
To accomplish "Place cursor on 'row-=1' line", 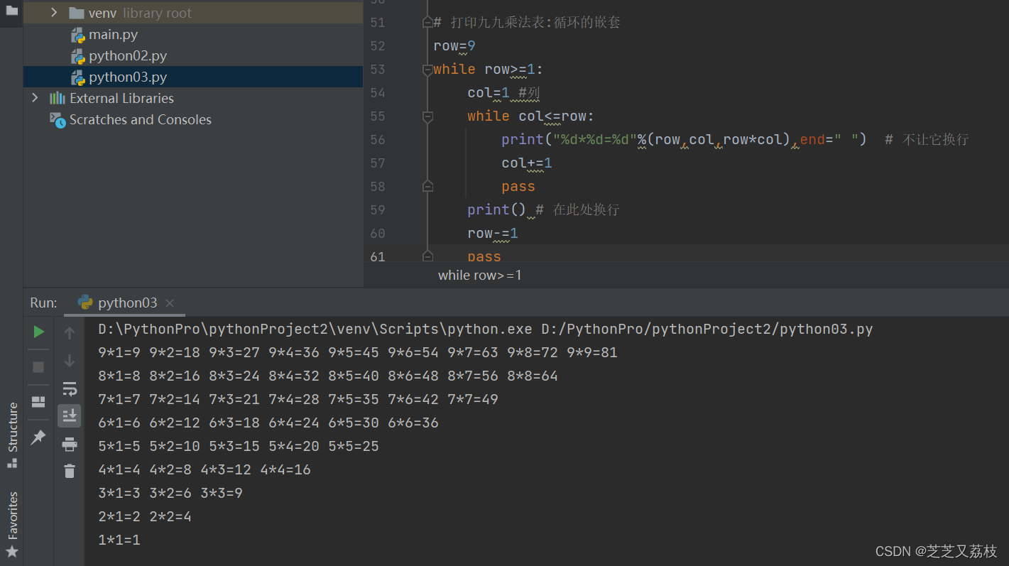I will 493,234.
